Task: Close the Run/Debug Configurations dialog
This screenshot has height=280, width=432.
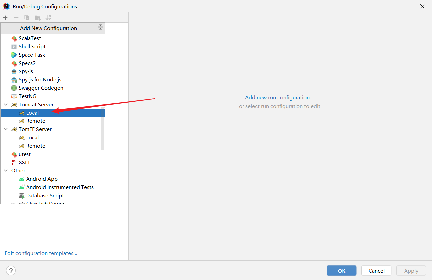Action: 422,6
